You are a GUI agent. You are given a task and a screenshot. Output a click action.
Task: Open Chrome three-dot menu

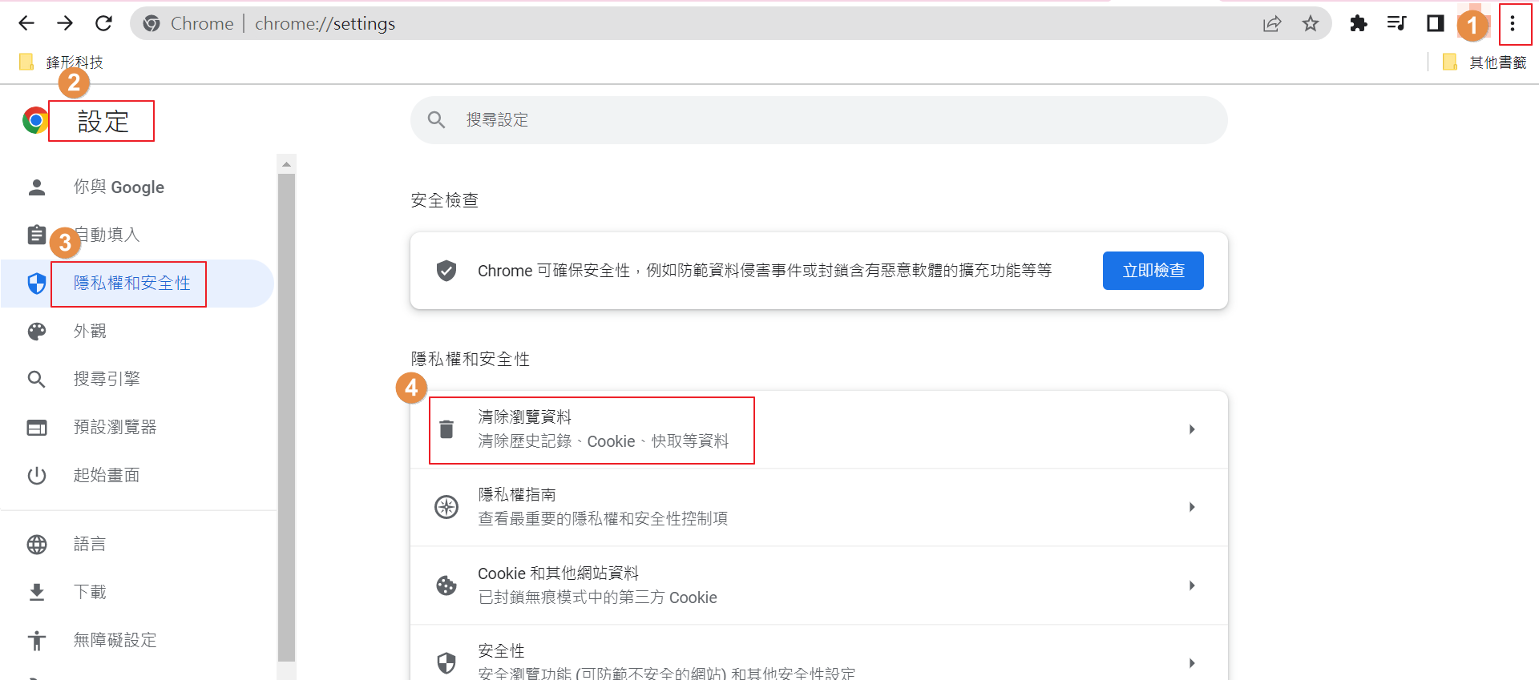(1513, 23)
